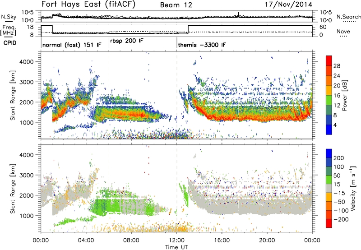Click the -100 tick label on Velocity colorbar

click(x=341, y=211)
